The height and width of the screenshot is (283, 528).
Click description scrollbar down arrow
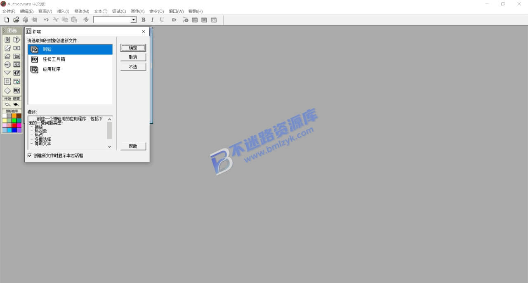point(109,146)
